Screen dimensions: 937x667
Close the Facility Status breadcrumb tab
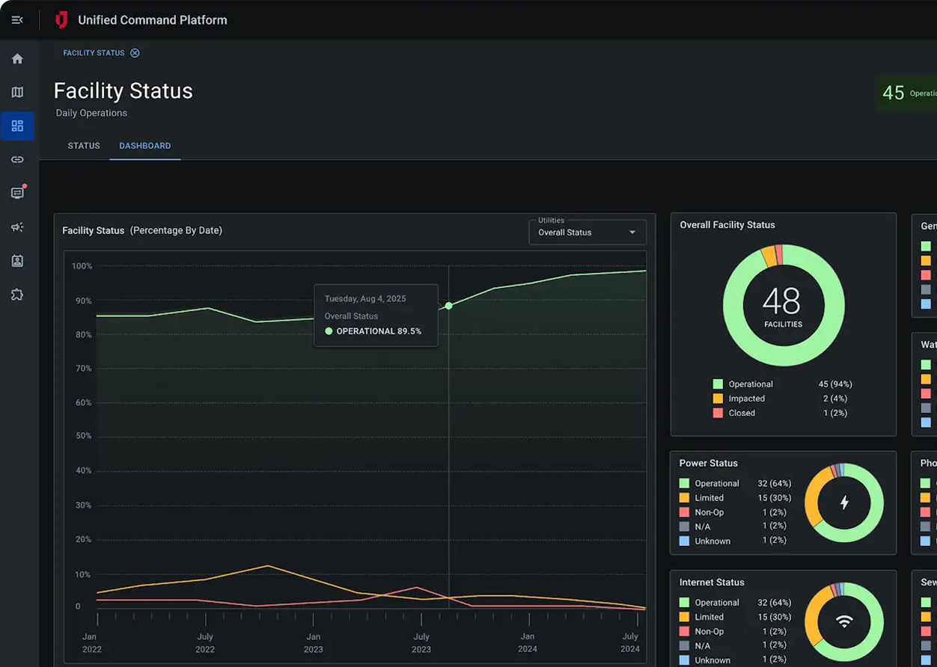point(135,53)
